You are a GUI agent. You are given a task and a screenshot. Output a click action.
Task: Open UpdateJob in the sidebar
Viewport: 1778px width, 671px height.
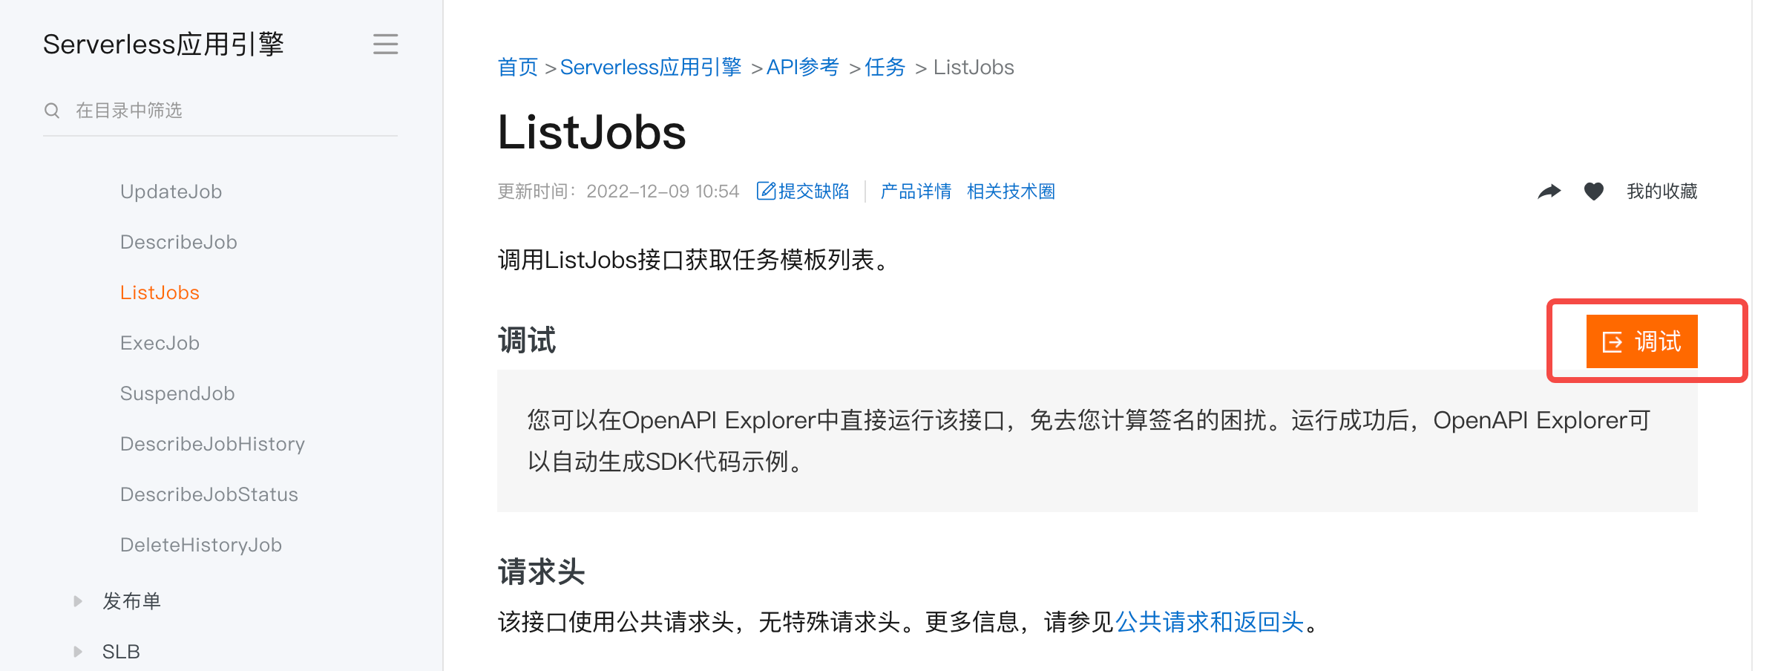click(171, 192)
